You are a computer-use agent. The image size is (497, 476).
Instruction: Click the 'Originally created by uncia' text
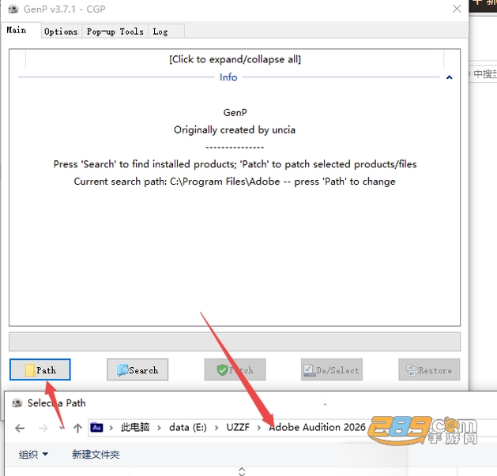(x=235, y=129)
